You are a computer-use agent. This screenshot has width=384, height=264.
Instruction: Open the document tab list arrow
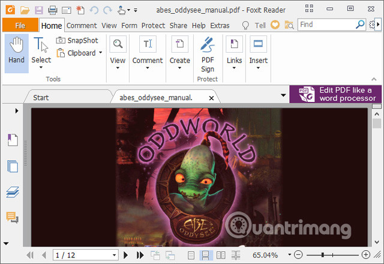(x=283, y=95)
